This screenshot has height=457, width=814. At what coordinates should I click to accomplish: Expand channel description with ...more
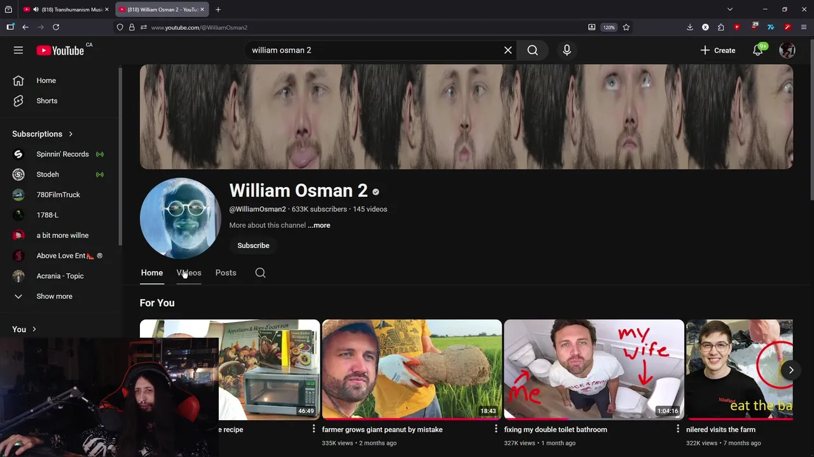click(319, 225)
